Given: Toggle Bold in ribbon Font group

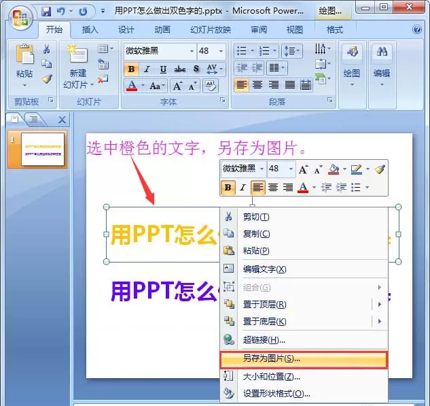Looking at the screenshot, I should [x=131, y=69].
